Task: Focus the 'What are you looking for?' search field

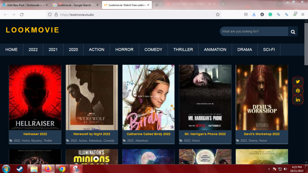Action: pos(254,32)
